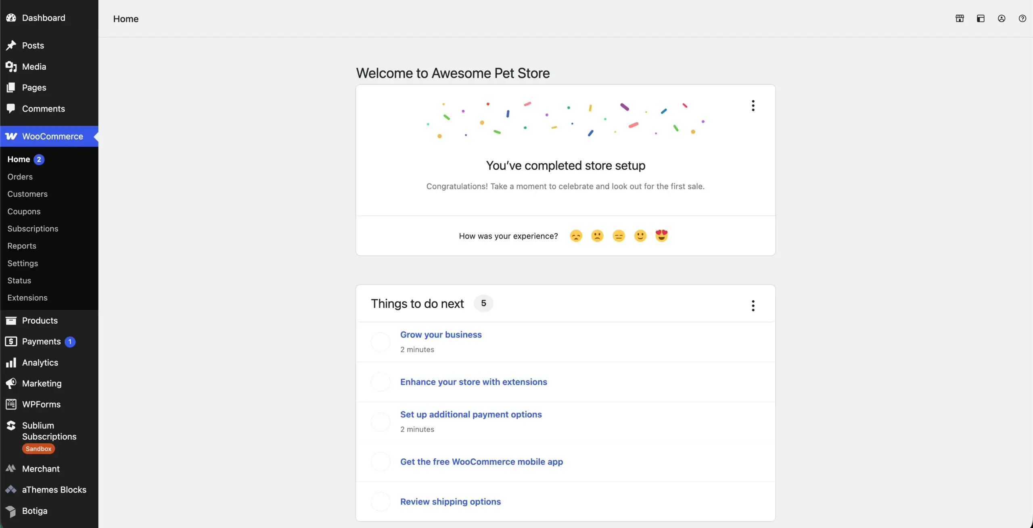Click Enhance your store with extensions link
Screen dimensions: 1033x528
point(473,382)
